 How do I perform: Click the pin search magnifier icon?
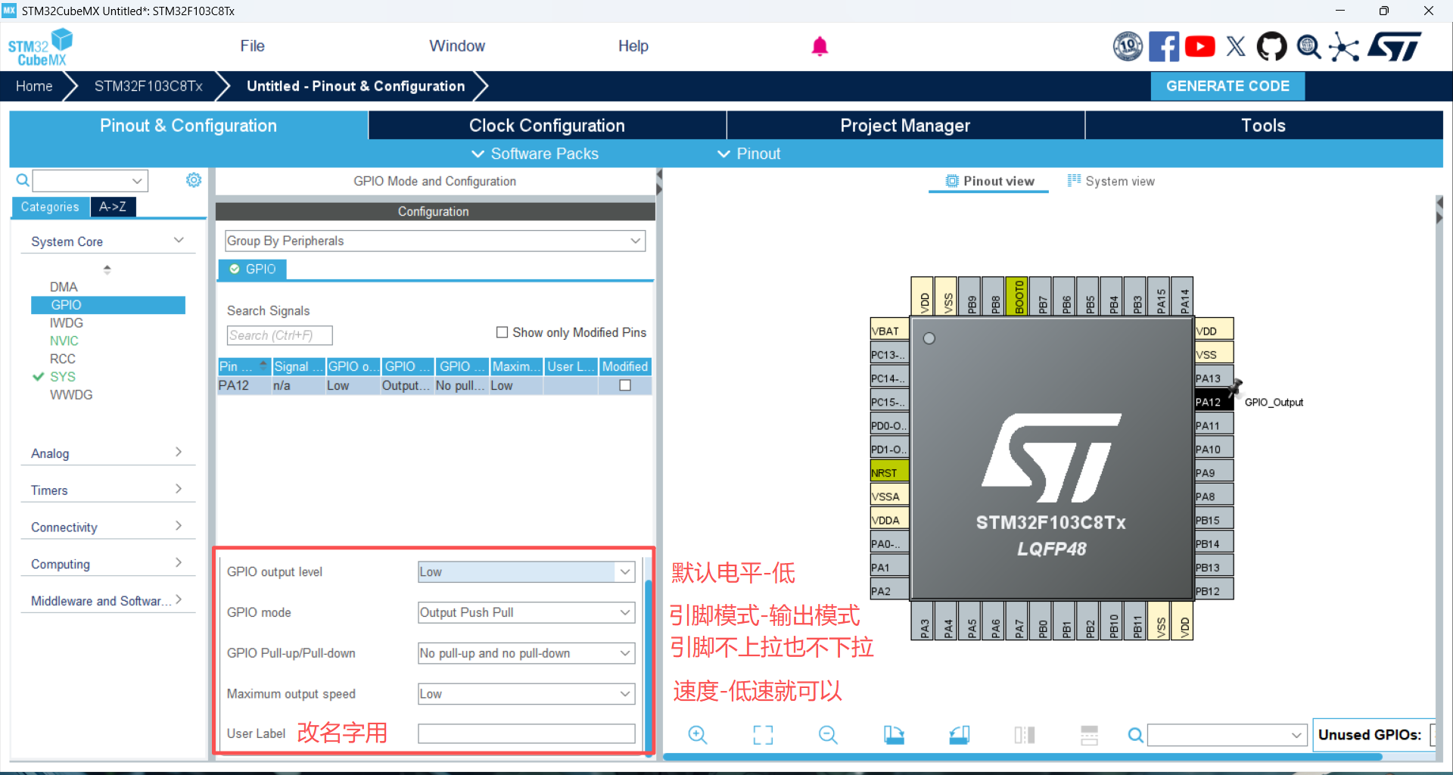1135,735
